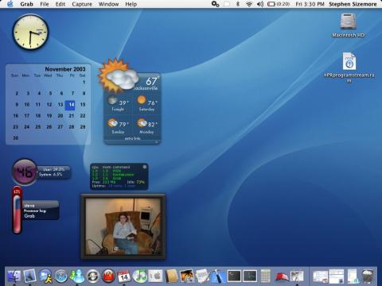Click the volume speaker icon in menu bar

(260, 4)
